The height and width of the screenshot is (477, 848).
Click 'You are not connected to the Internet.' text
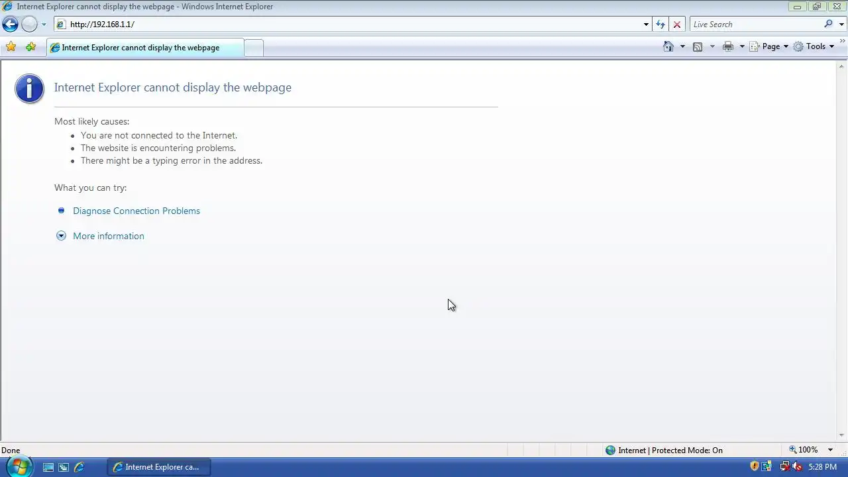pos(159,135)
